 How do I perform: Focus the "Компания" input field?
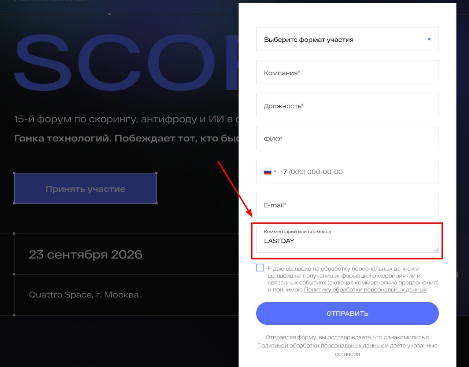pos(347,73)
